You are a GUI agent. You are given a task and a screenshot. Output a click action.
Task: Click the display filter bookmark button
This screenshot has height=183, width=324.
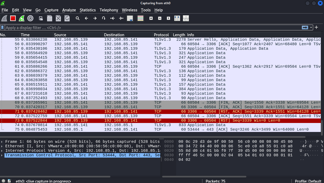click(x=2, y=28)
